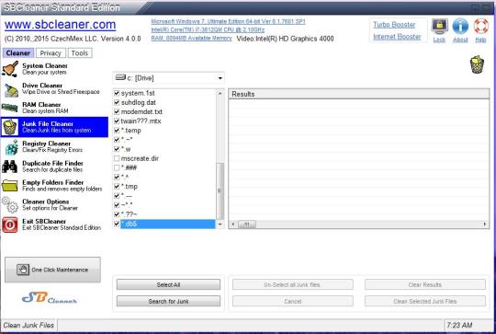The width and height of the screenshot is (496, 334).
Task: Open the Registry Cleaner cubes icon
Action: point(11,147)
